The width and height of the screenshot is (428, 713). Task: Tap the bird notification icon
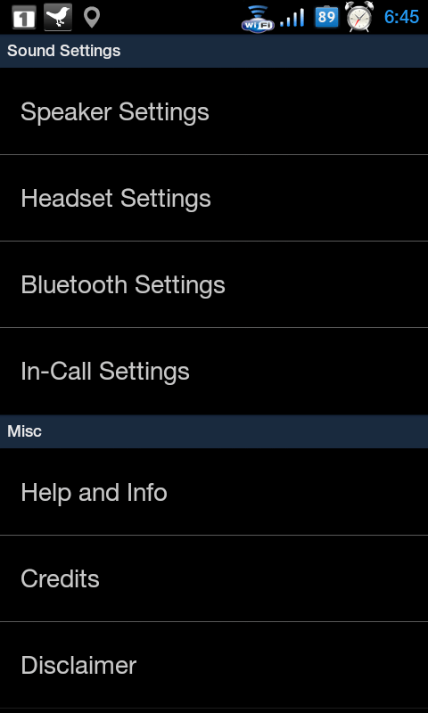pos(58,17)
